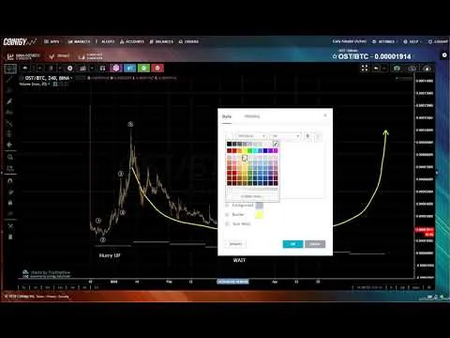This screenshot has height=338, width=450.
Task: Pick the purple color swatch in bright row
Action: tap(270, 151)
